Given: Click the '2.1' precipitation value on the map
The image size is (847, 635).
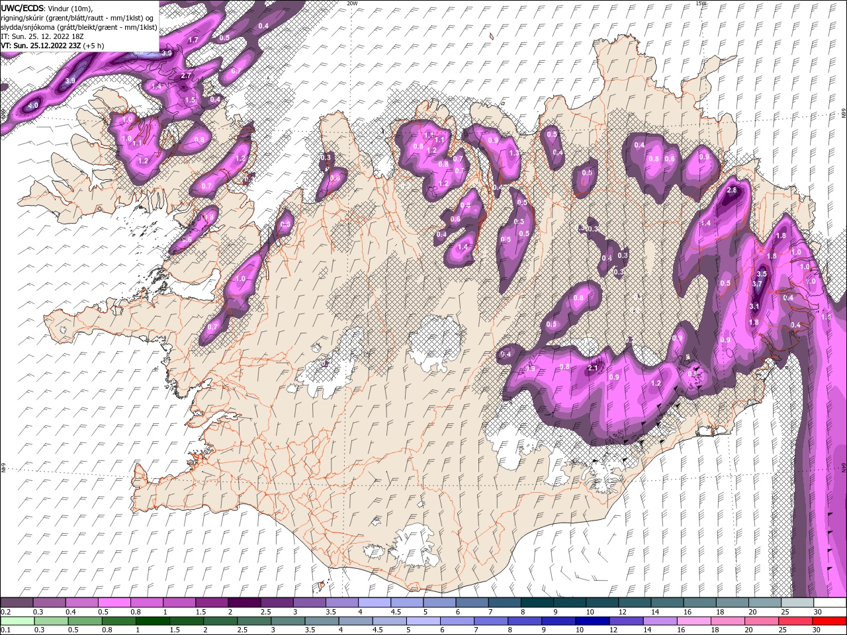Looking at the screenshot, I should [593, 368].
